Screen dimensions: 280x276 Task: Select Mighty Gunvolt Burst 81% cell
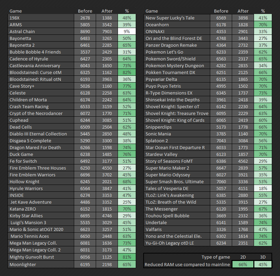coord(127,257)
